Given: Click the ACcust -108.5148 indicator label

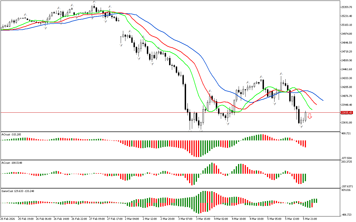Looking at the screenshot, I should [x=12, y=163].
